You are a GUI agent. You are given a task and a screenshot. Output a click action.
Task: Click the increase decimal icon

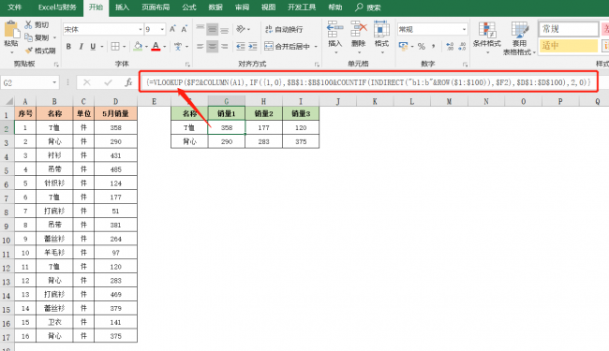click(450, 47)
